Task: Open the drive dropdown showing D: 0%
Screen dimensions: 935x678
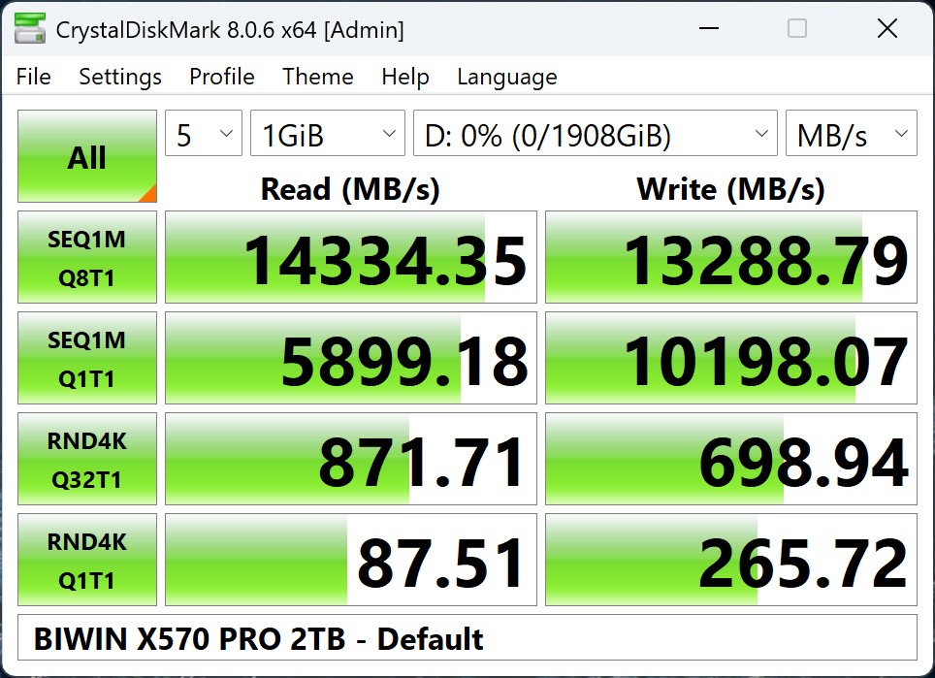Action: click(596, 133)
